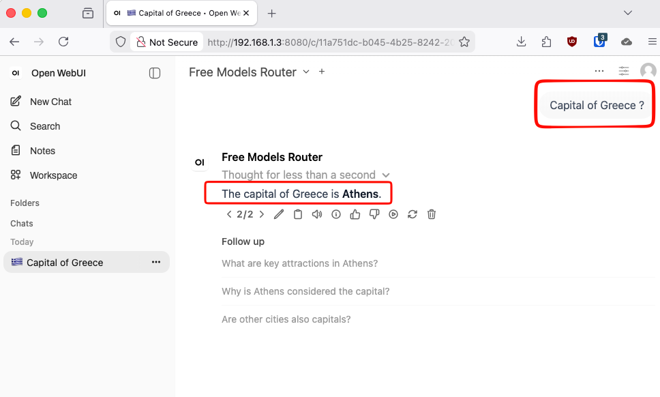Click the 'Free Models Router' response author name

(272, 157)
